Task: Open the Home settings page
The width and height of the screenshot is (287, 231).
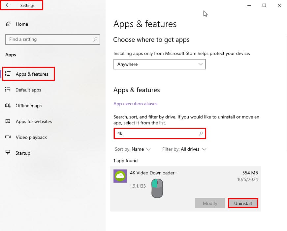Action: (x=22, y=24)
